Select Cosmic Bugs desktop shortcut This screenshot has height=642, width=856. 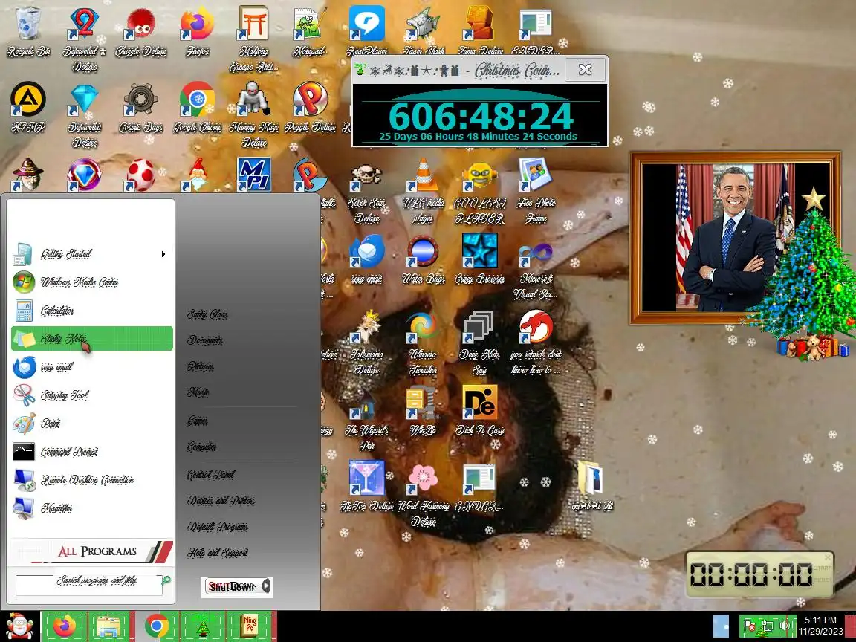pyautogui.click(x=141, y=108)
